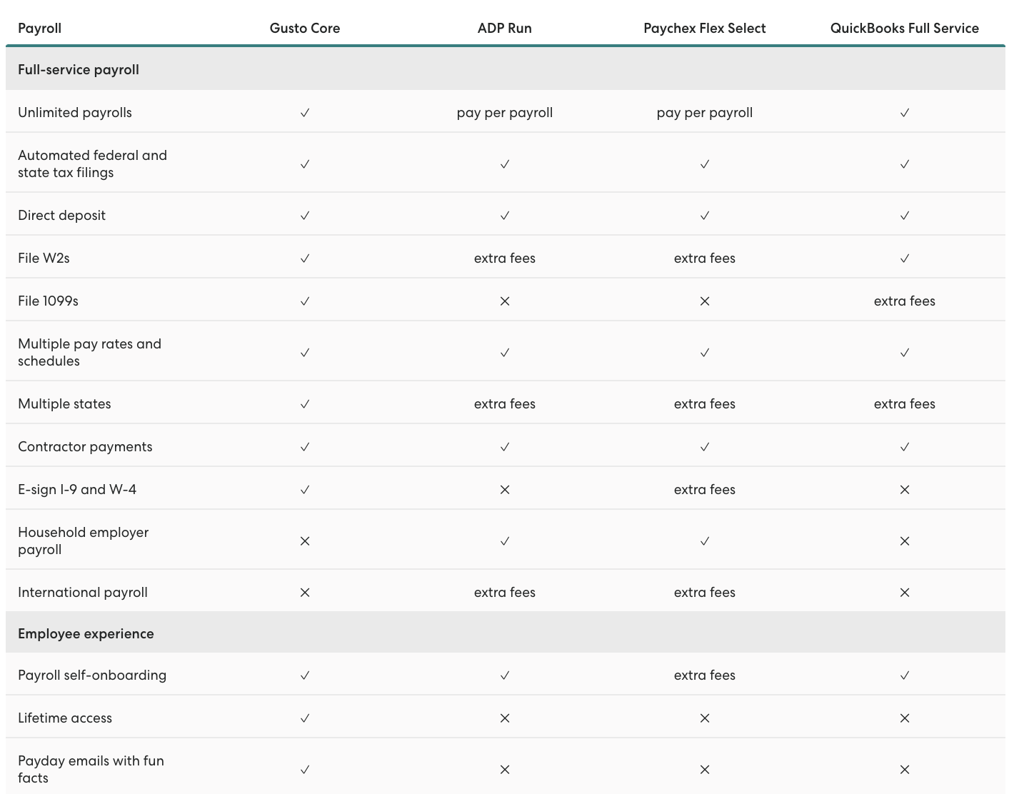Click the Payroll column header
This screenshot has width=1014, height=794.
coord(39,29)
